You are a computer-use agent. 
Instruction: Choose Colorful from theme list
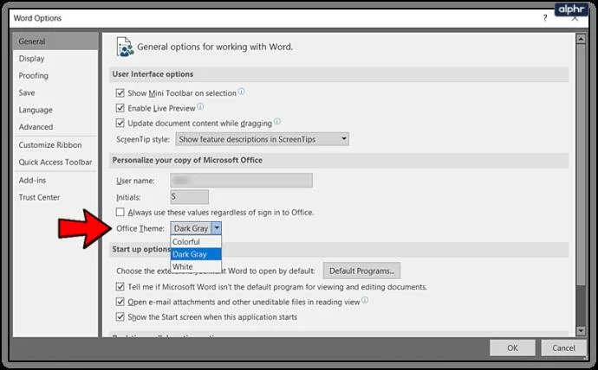(x=196, y=242)
